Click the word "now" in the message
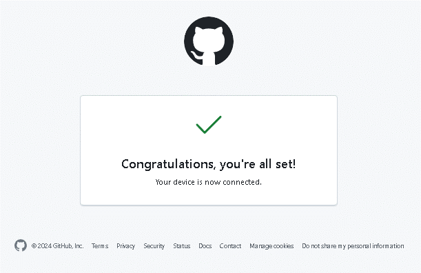Image resolution: width=421 pixels, height=273 pixels. click(x=213, y=182)
